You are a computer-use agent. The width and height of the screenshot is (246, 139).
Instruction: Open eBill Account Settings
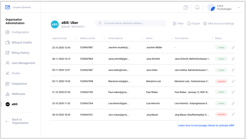pyautogui.click(x=218, y=23)
